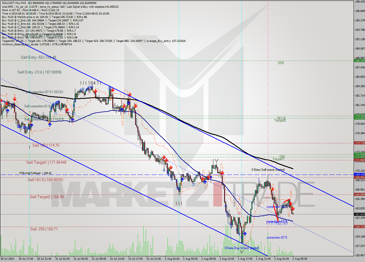Screen dimensions: 365x262
Task: Select the '30 Jul 17:45' time label
Action: click(x=26, y=259)
